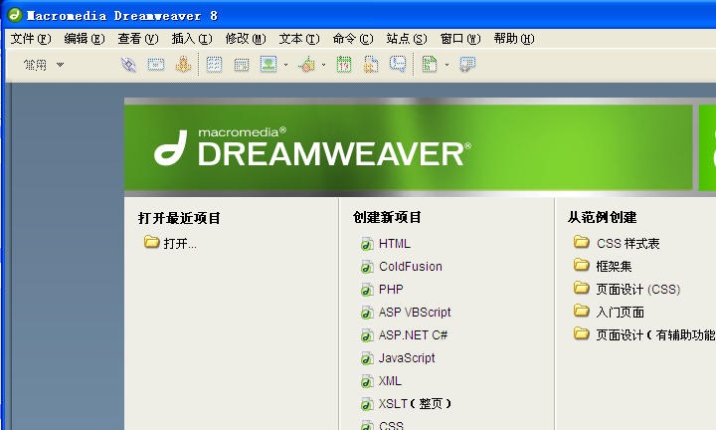This screenshot has height=430, width=716.
Task: Expand the Images icon dropdown arrow
Action: tap(285, 65)
